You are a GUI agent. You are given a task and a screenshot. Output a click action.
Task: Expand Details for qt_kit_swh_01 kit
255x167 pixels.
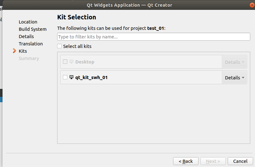click(x=234, y=77)
